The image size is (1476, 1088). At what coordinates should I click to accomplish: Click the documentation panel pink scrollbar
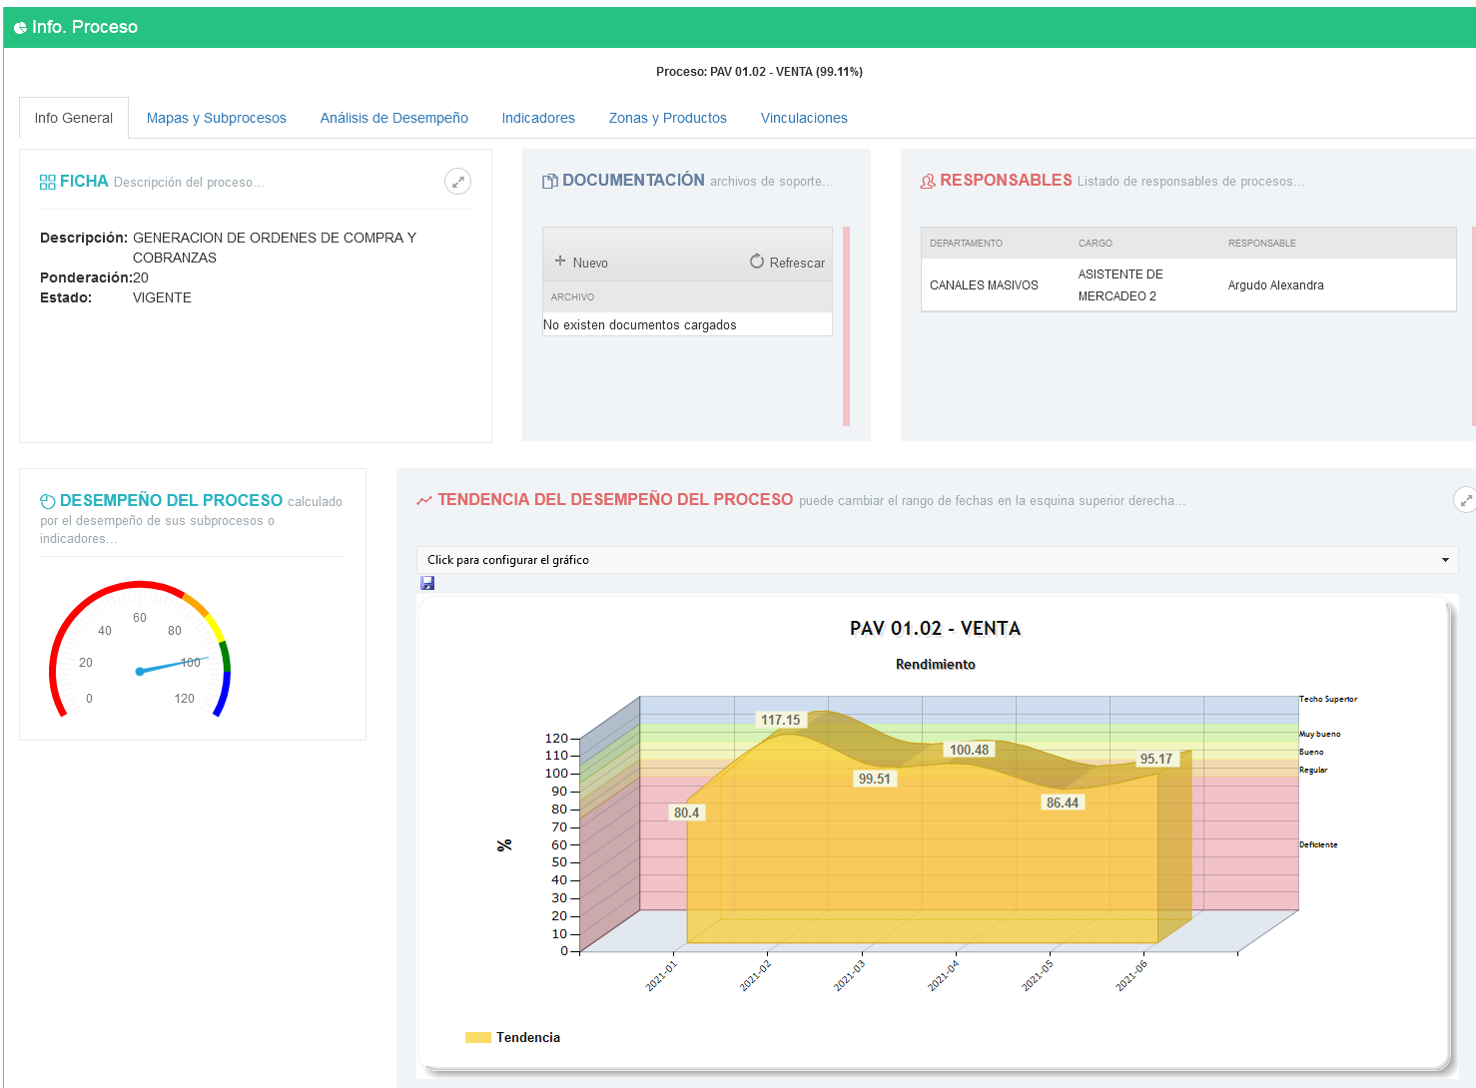click(x=846, y=326)
